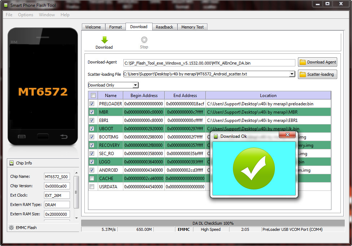This screenshot has height=246, width=352.
Task: Click the Chip Name field MT6572_S00
Action: coord(57,177)
